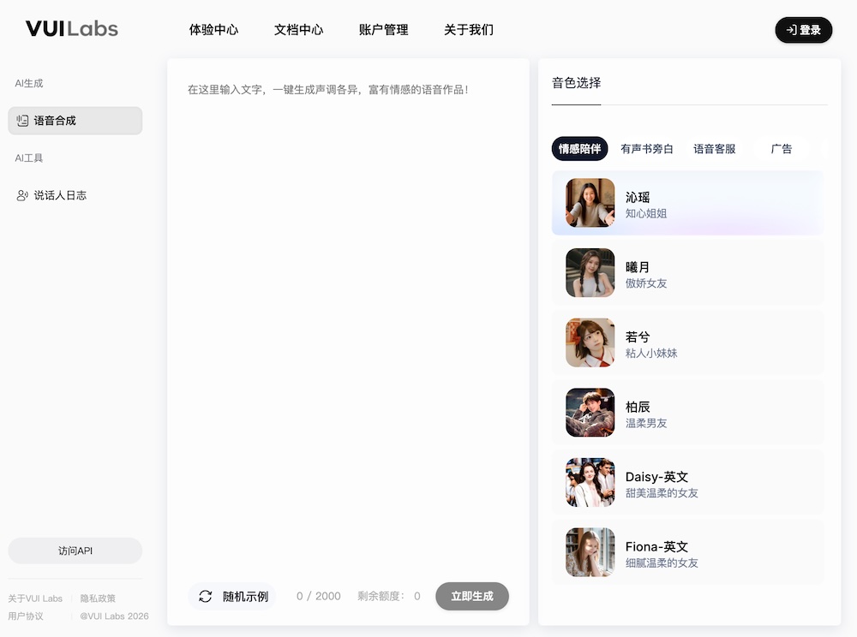Select the 沁瑶 voice avatar thumbnail
This screenshot has height=637, width=857.
588,203
